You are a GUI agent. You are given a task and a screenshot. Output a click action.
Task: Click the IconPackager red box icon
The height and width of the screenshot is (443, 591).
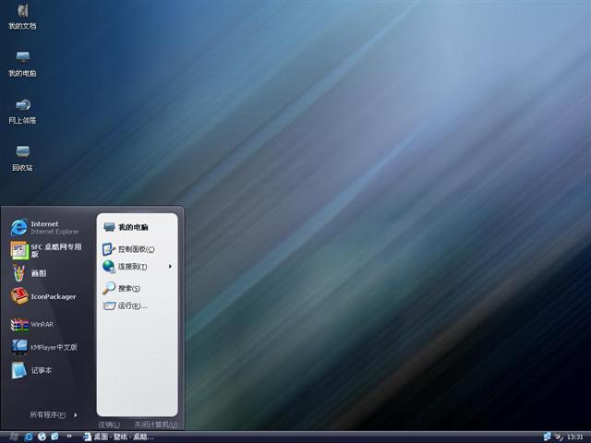[x=19, y=296]
